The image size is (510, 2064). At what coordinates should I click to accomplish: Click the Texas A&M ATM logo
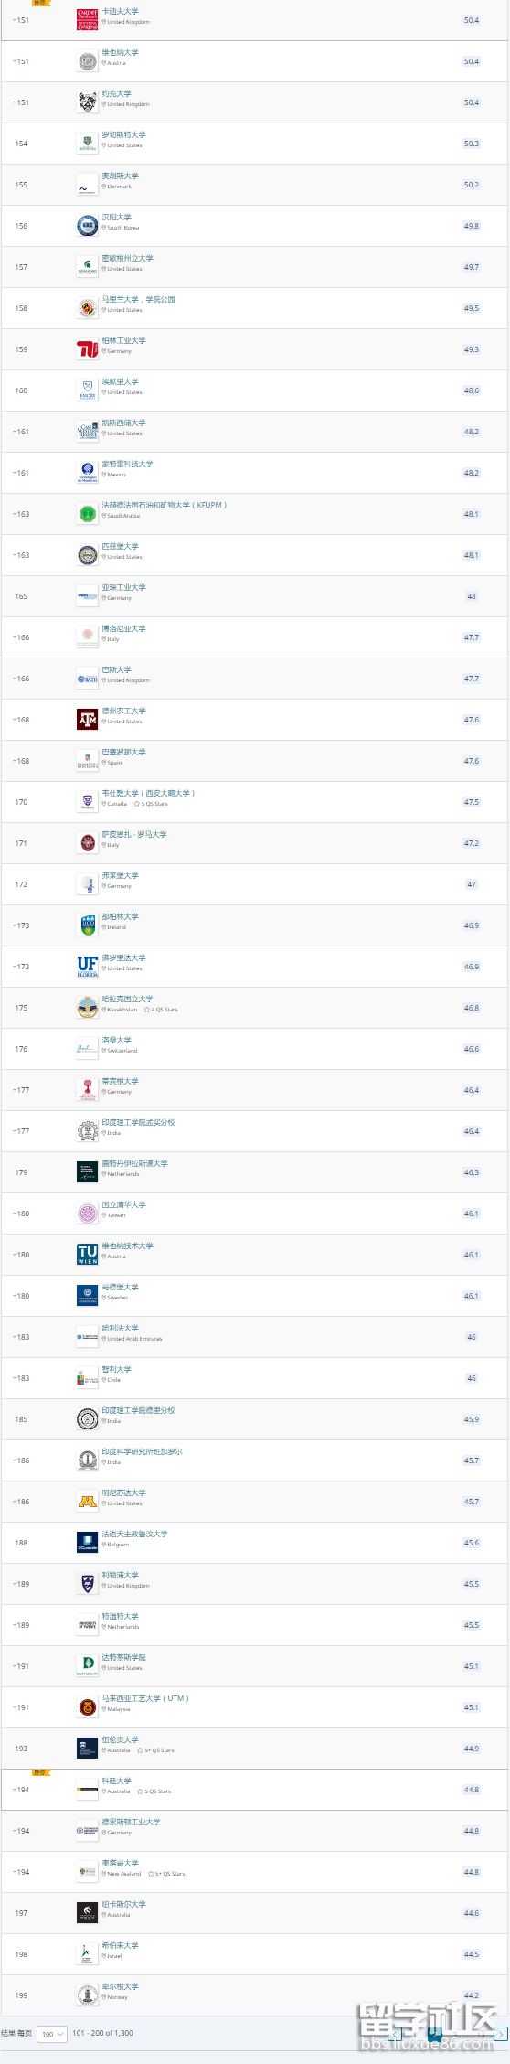[x=87, y=720]
